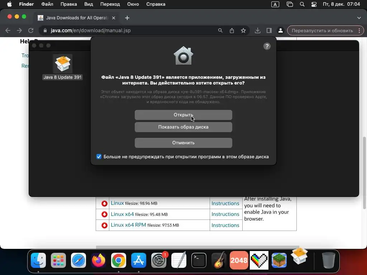Go back in Chrome history
This screenshot has height=275, width=367.
click(8, 30)
